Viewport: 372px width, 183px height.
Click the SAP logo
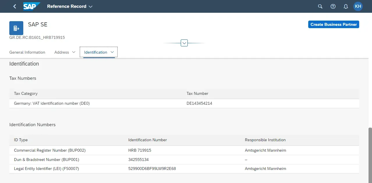pos(32,6)
